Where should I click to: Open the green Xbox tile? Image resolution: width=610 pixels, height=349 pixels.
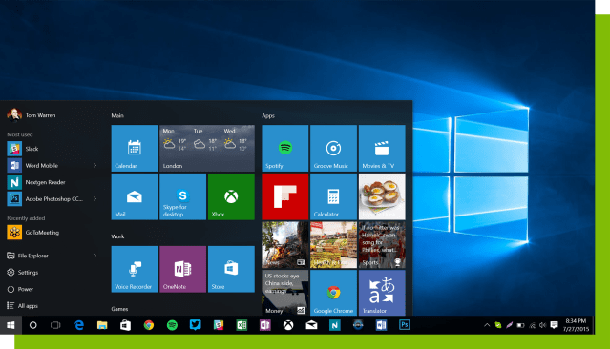coord(231,196)
